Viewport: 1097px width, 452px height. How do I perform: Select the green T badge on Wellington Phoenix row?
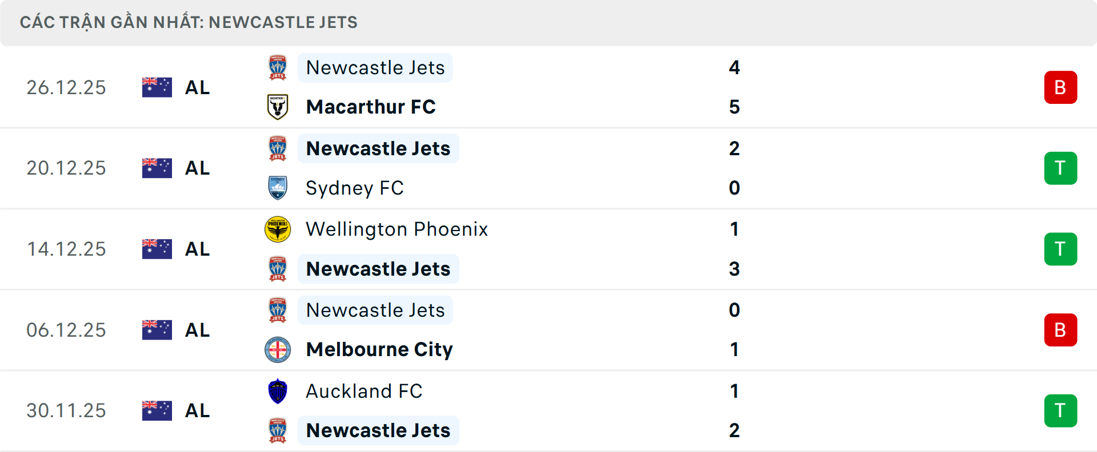pos(1060,249)
